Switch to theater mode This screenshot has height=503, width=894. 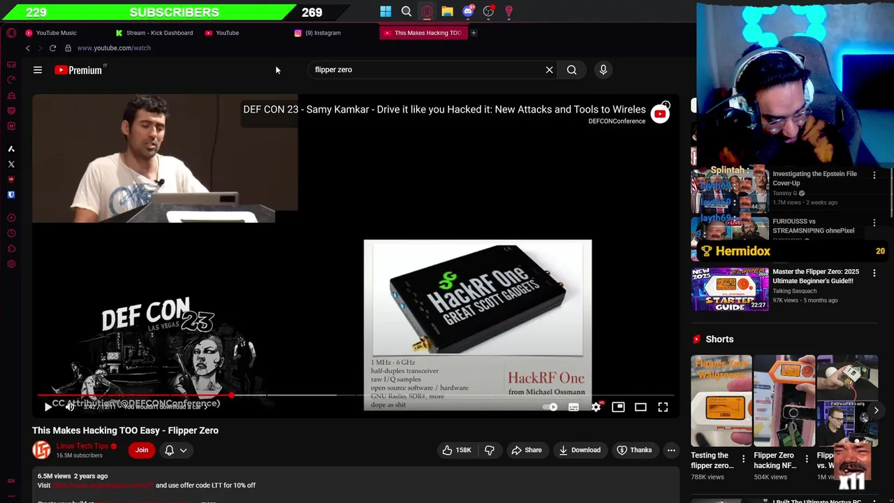coord(640,407)
